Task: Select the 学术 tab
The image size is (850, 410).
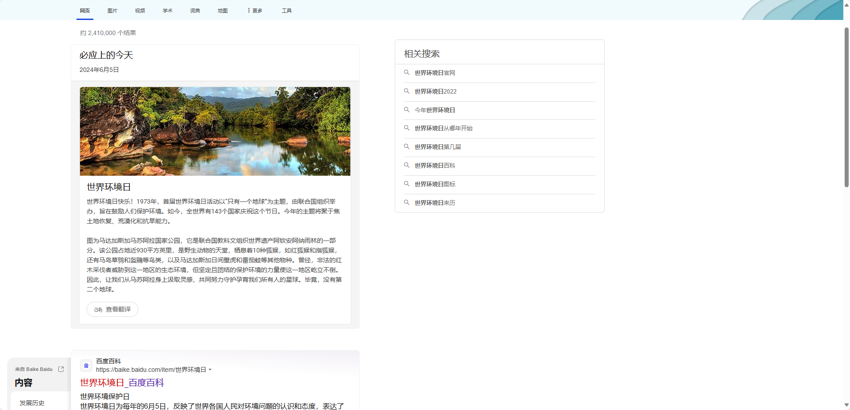Action: 168,11
